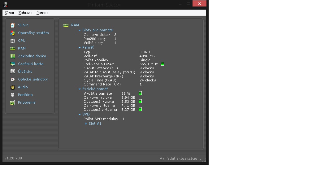Open the Operačný systém section

(33, 33)
